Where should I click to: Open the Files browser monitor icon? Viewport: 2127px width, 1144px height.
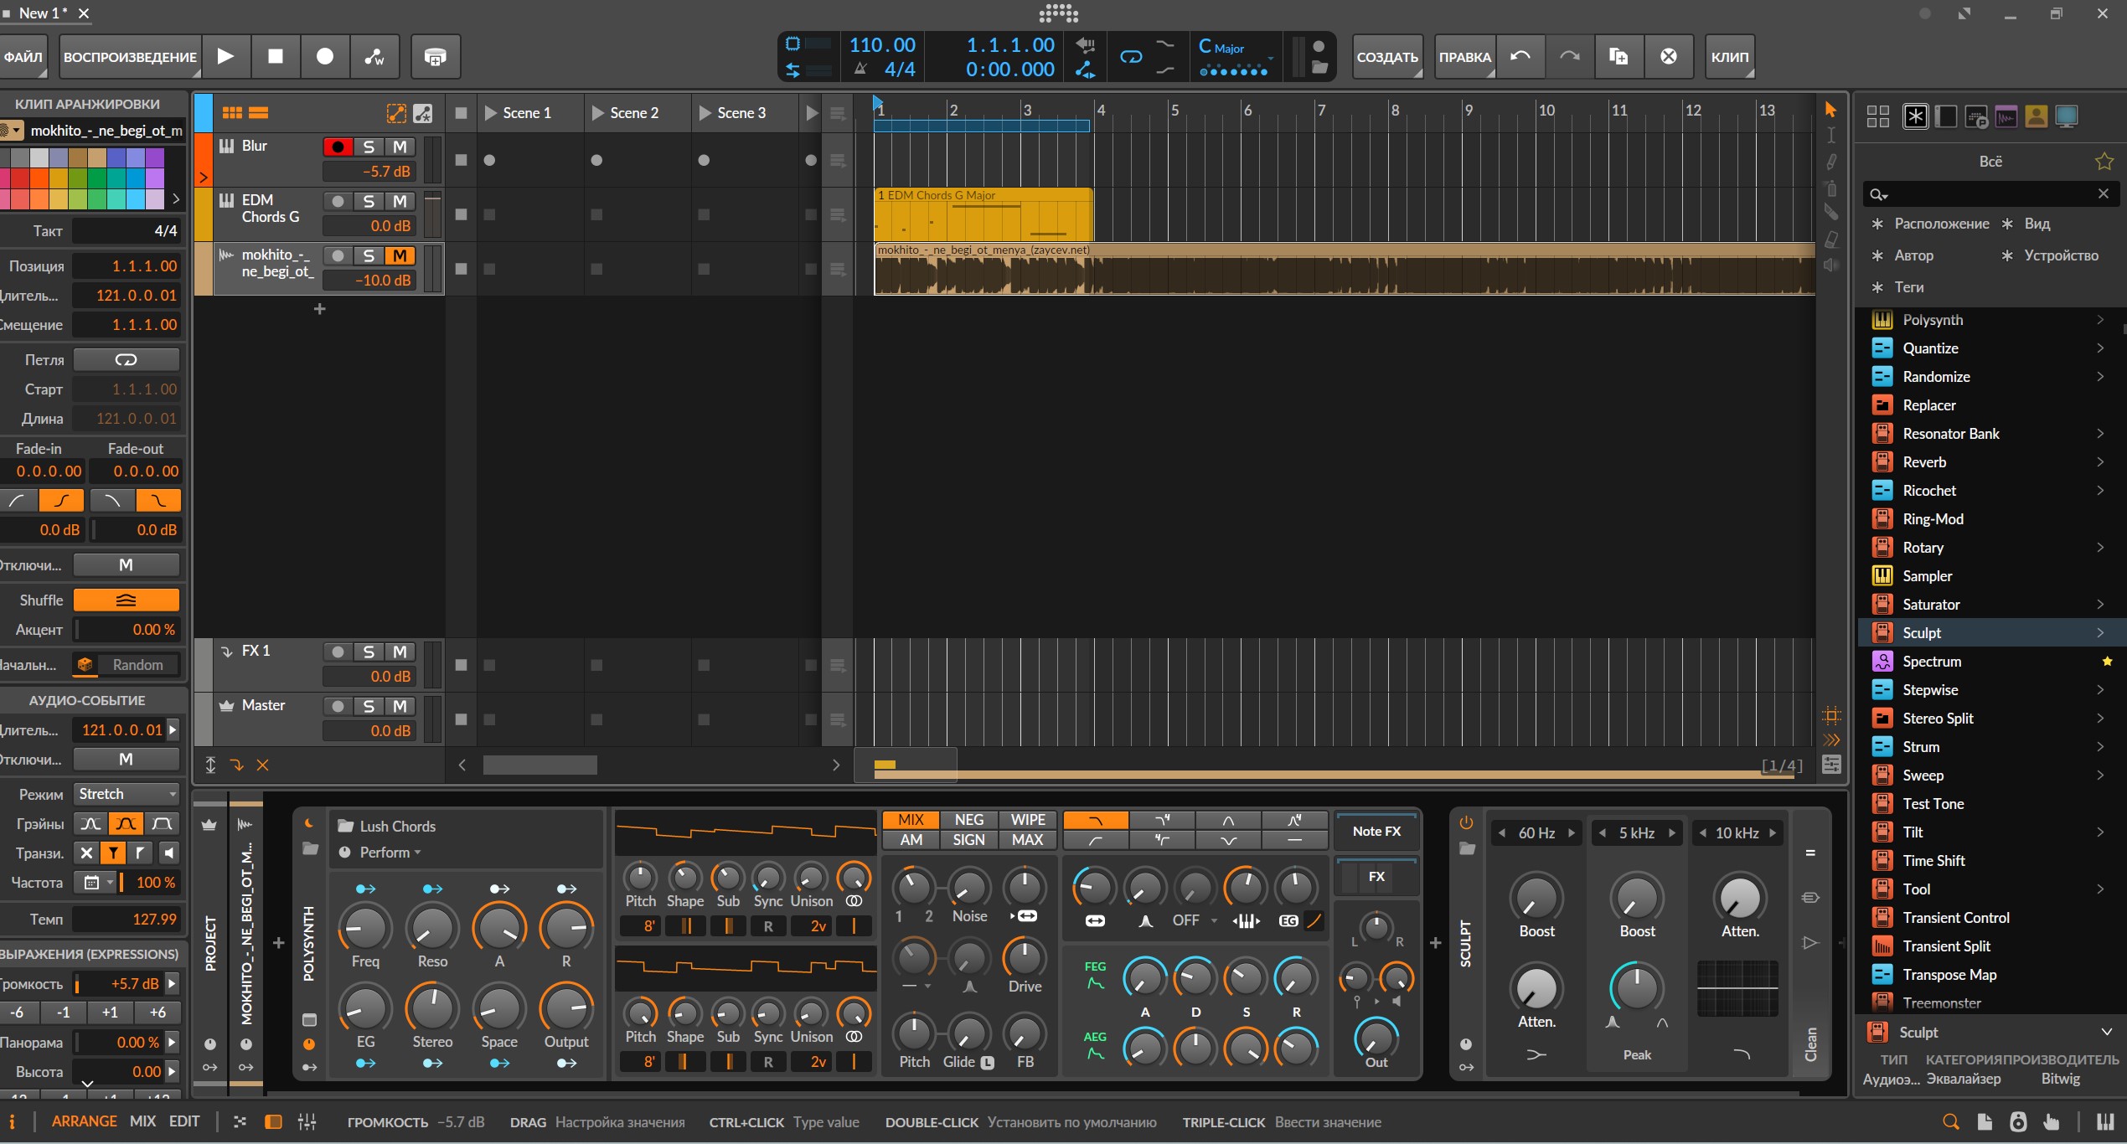(2066, 116)
